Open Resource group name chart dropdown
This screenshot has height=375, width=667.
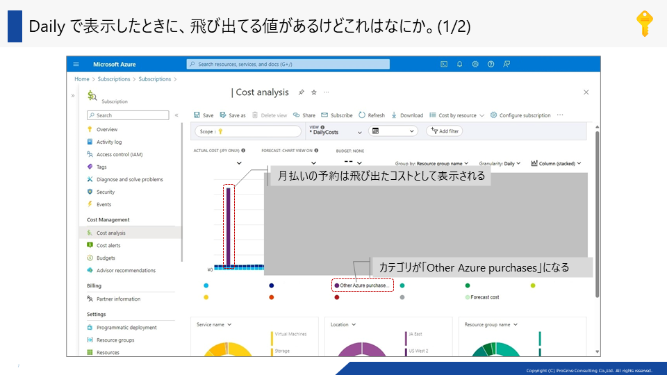click(491, 324)
